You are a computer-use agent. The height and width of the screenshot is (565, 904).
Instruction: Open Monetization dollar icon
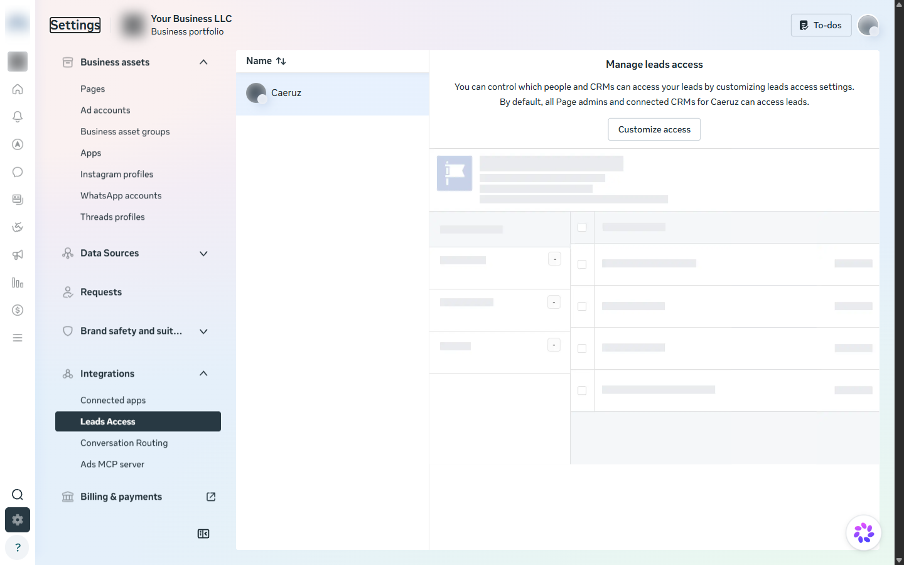18,310
